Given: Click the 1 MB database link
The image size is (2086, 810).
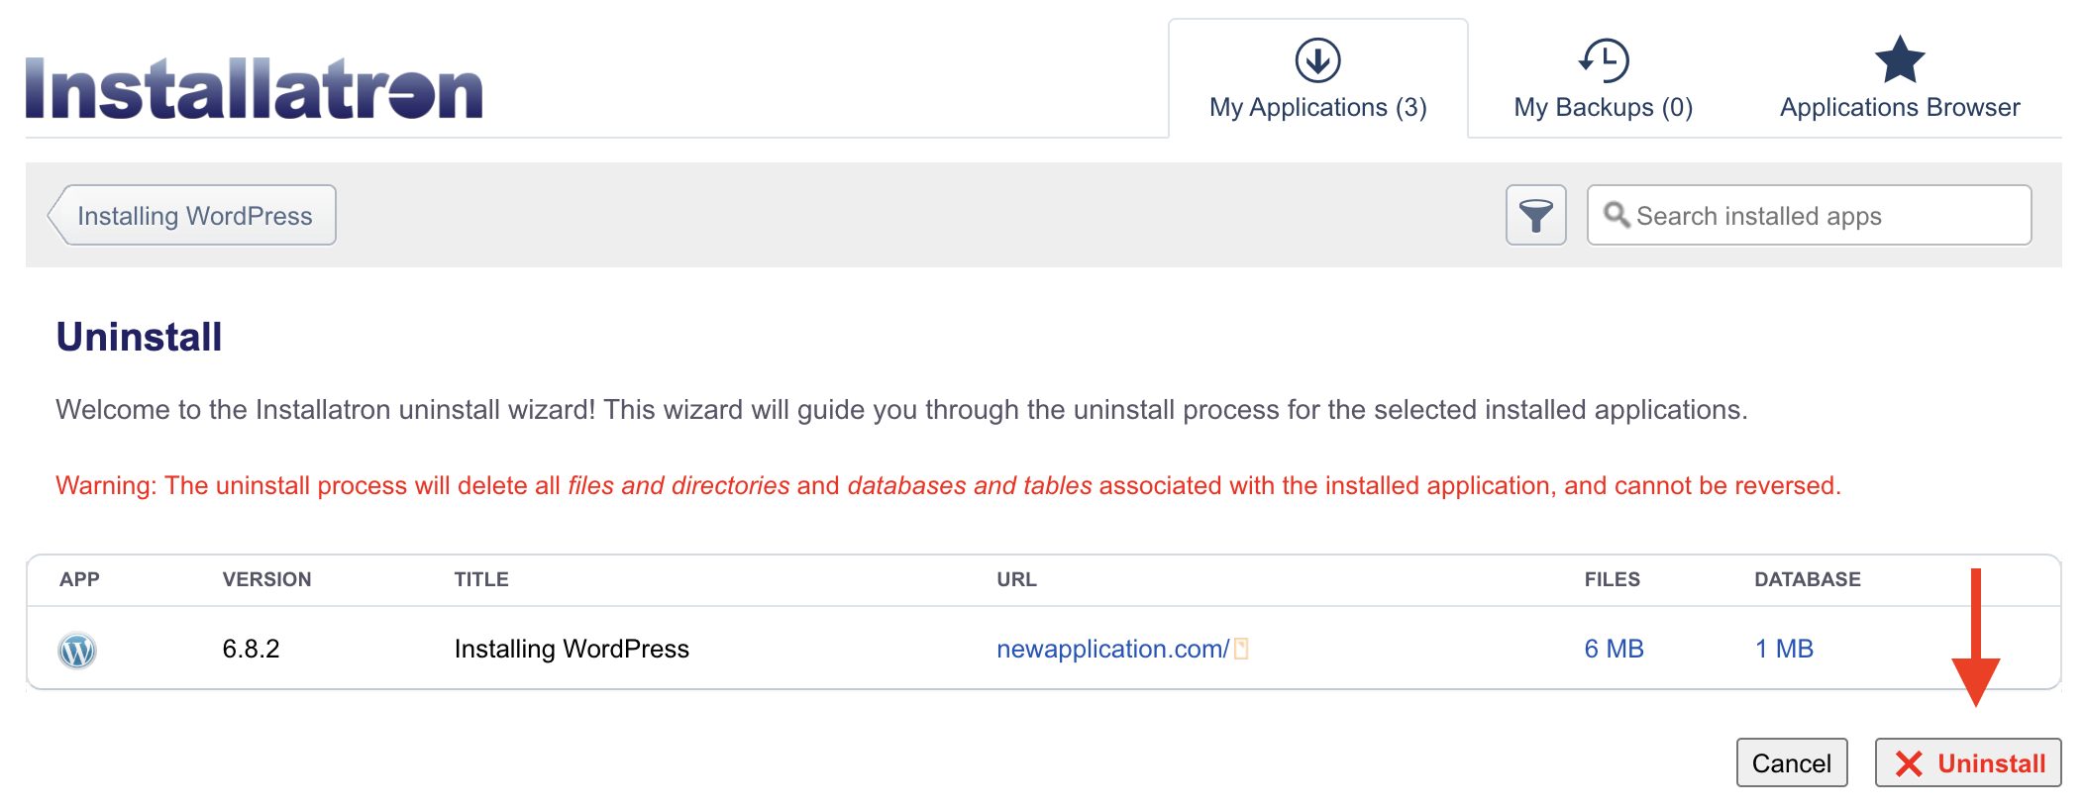Looking at the screenshot, I should [1784, 649].
